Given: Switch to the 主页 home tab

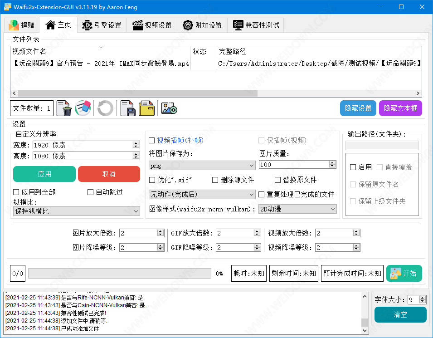Looking at the screenshot, I should [x=58, y=25].
